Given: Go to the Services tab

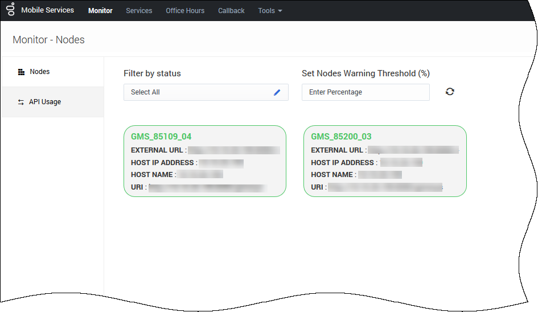Looking at the screenshot, I should point(139,11).
